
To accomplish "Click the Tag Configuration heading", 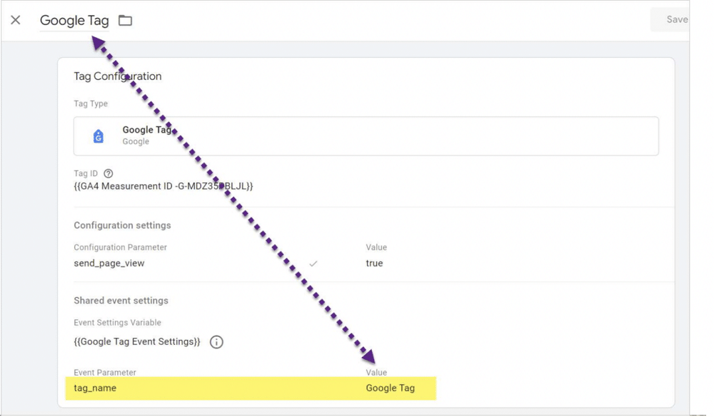I will pyautogui.click(x=118, y=76).
